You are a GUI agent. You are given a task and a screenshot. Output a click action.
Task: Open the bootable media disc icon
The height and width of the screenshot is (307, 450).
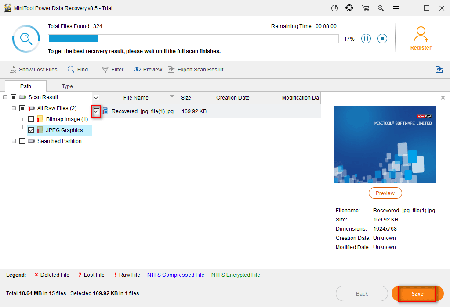pyautogui.click(x=334, y=8)
